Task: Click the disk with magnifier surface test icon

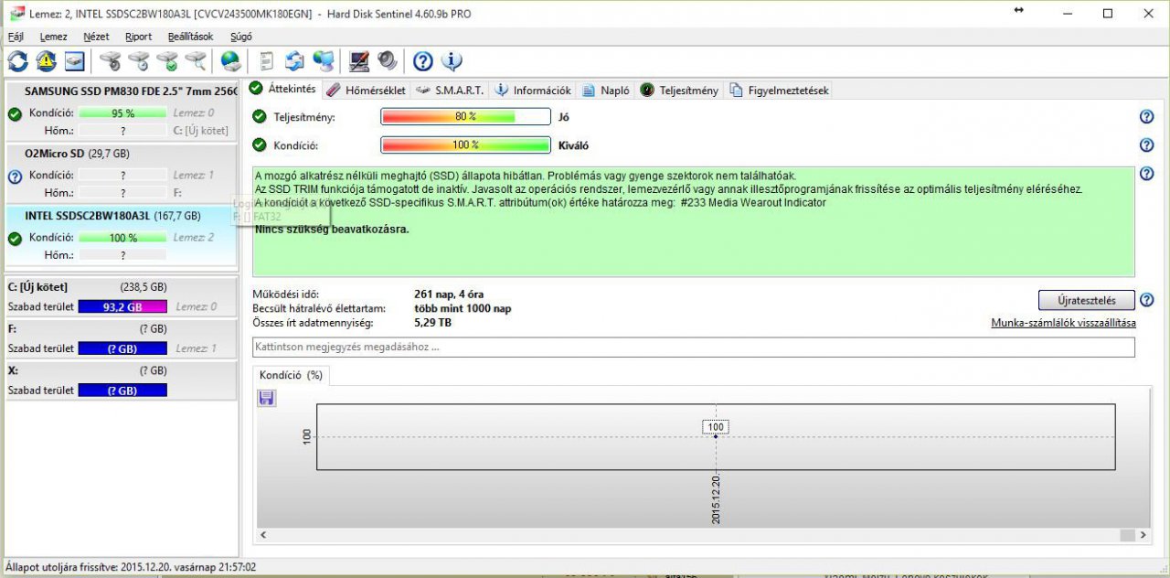Action: 196,61
